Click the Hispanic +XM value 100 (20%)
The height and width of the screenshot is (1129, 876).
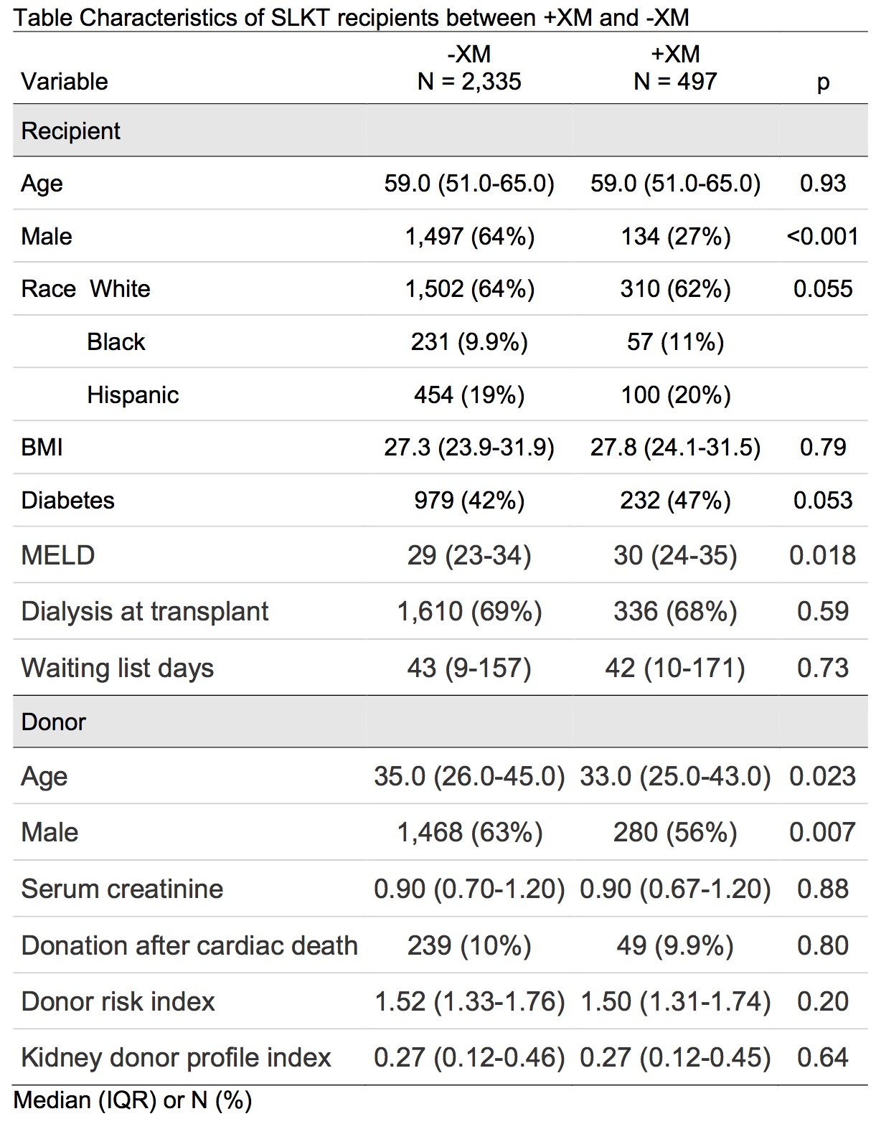coord(675,395)
